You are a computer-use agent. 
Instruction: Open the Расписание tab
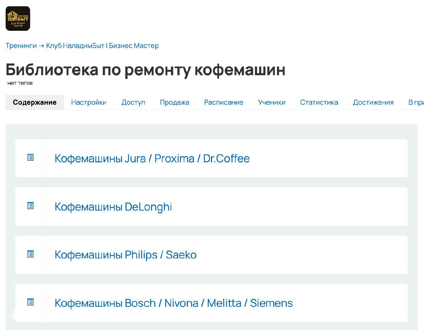coord(224,102)
